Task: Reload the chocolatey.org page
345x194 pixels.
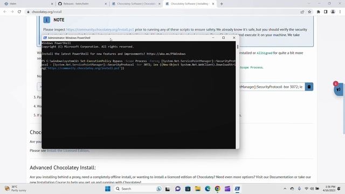Action: coord(19,12)
